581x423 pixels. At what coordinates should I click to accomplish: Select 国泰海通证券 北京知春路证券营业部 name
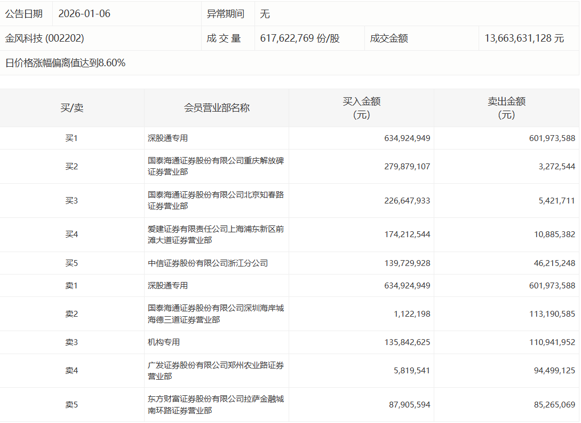[216, 200]
